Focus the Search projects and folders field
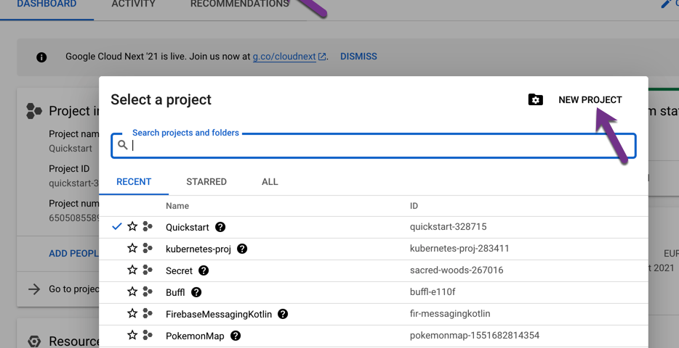This screenshot has height=348, width=679. point(373,146)
